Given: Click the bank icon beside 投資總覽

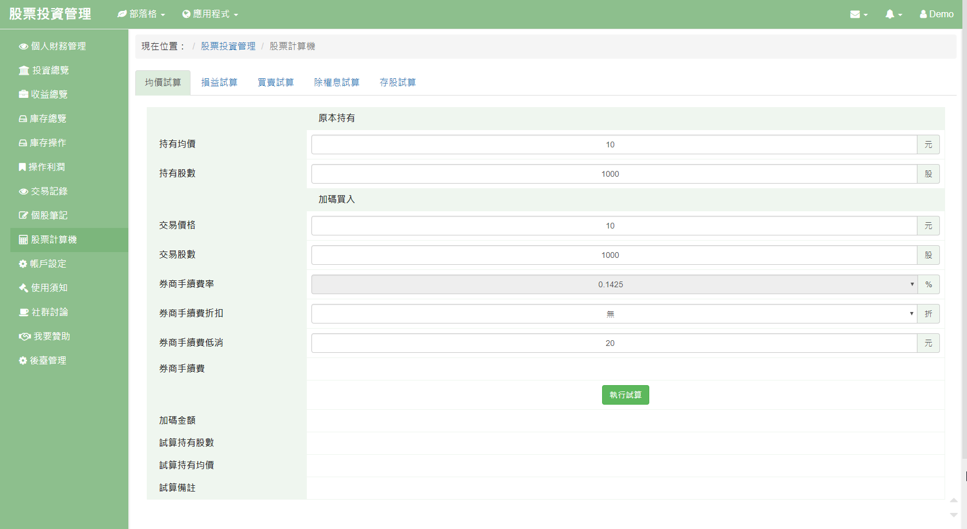Looking at the screenshot, I should pyautogui.click(x=24, y=70).
